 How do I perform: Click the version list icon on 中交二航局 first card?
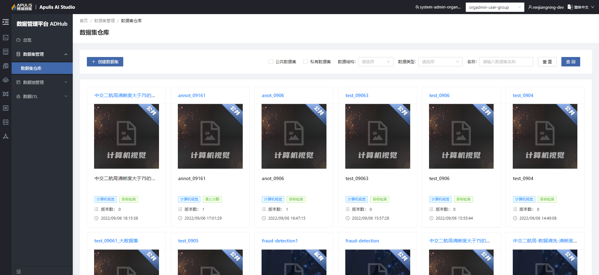point(96,209)
